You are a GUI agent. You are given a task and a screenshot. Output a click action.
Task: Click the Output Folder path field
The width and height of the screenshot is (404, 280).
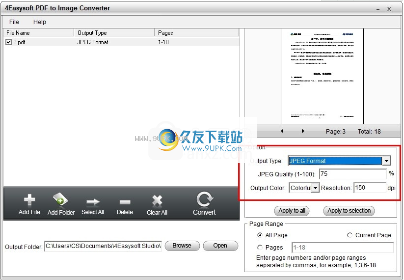tap(103, 246)
